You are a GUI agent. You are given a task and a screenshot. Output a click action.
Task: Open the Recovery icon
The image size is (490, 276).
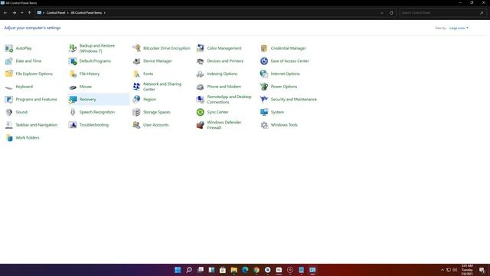(73, 100)
